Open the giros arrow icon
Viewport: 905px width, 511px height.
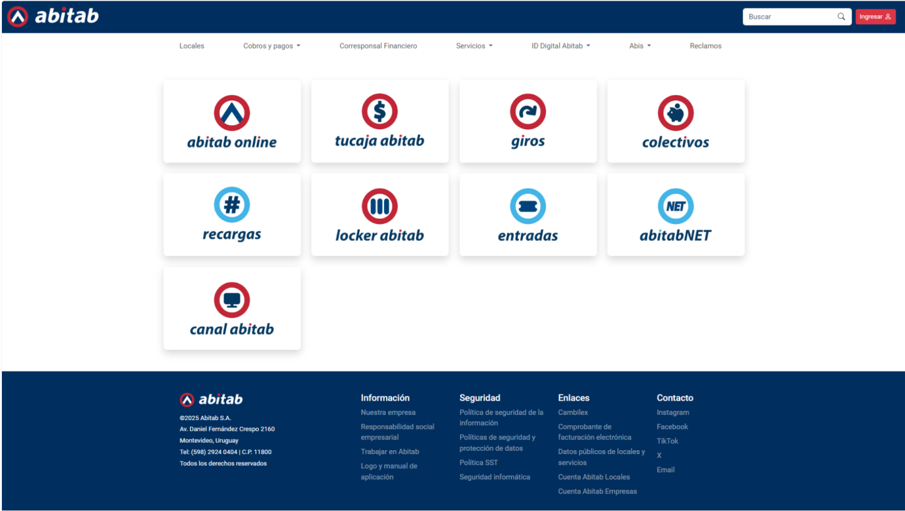tap(528, 112)
